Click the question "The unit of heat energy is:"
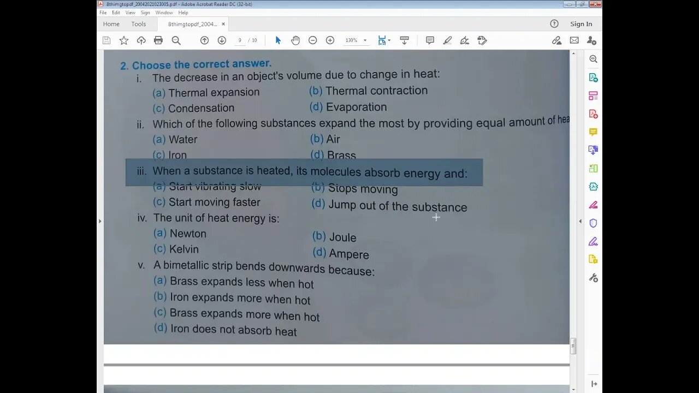Viewport: 699px width, 393px height. [x=216, y=218]
